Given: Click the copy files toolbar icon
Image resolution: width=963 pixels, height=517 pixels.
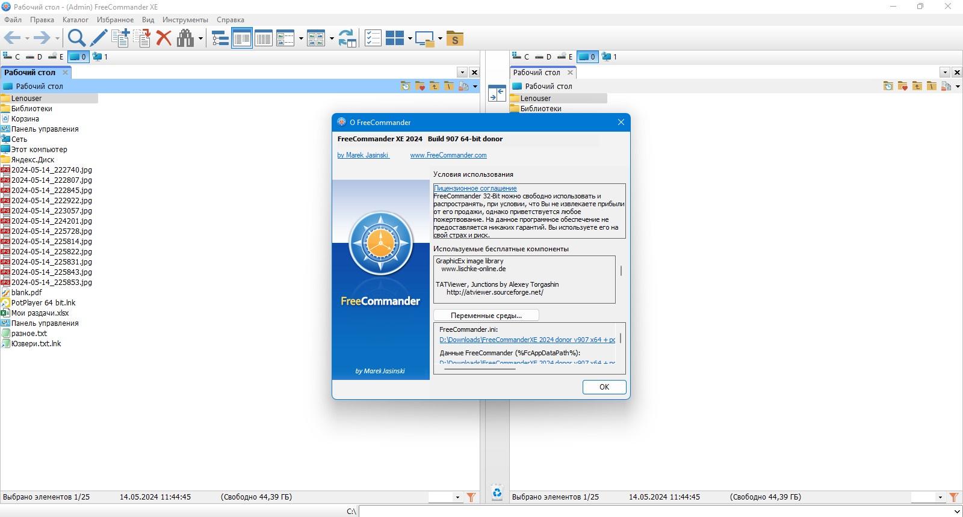Looking at the screenshot, I should coord(120,38).
